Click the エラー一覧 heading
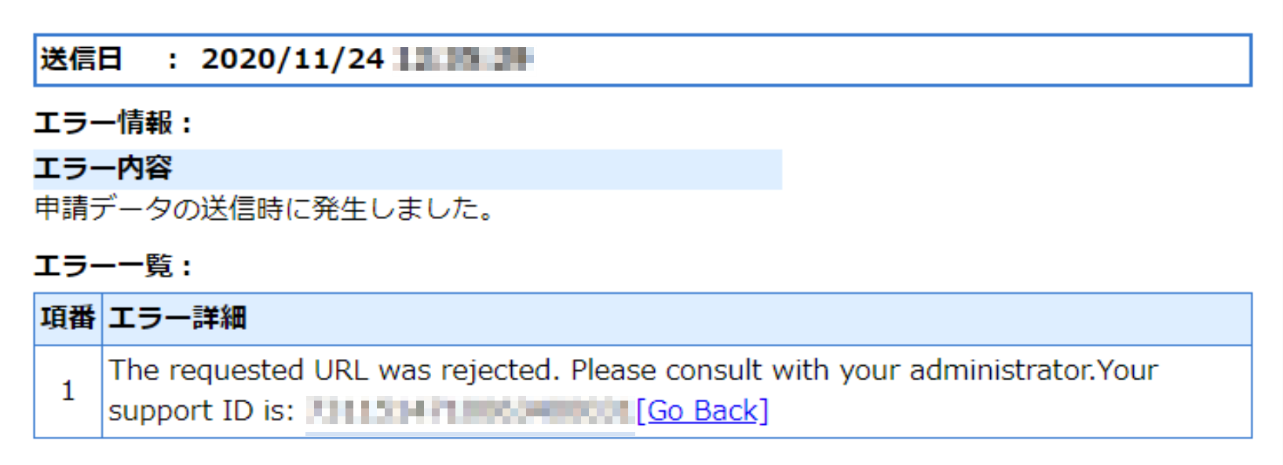1283x465 pixels. (x=112, y=265)
